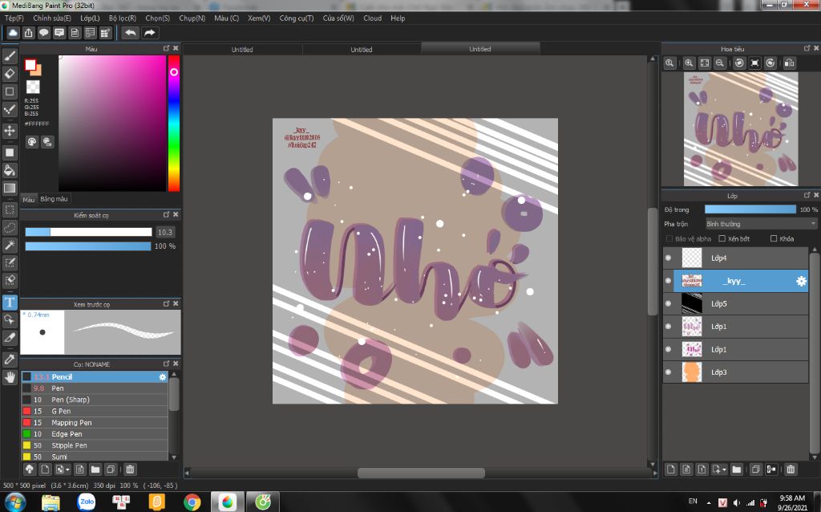Click the Undo arrow in top toolbar
This screenshot has width=821, height=512.
click(131, 33)
